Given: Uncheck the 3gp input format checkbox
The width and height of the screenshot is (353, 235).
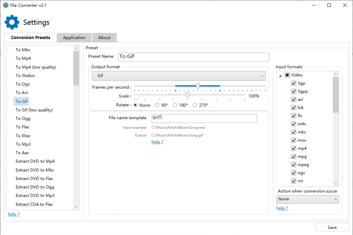Looking at the screenshot, I should click(x=294, y=83).
